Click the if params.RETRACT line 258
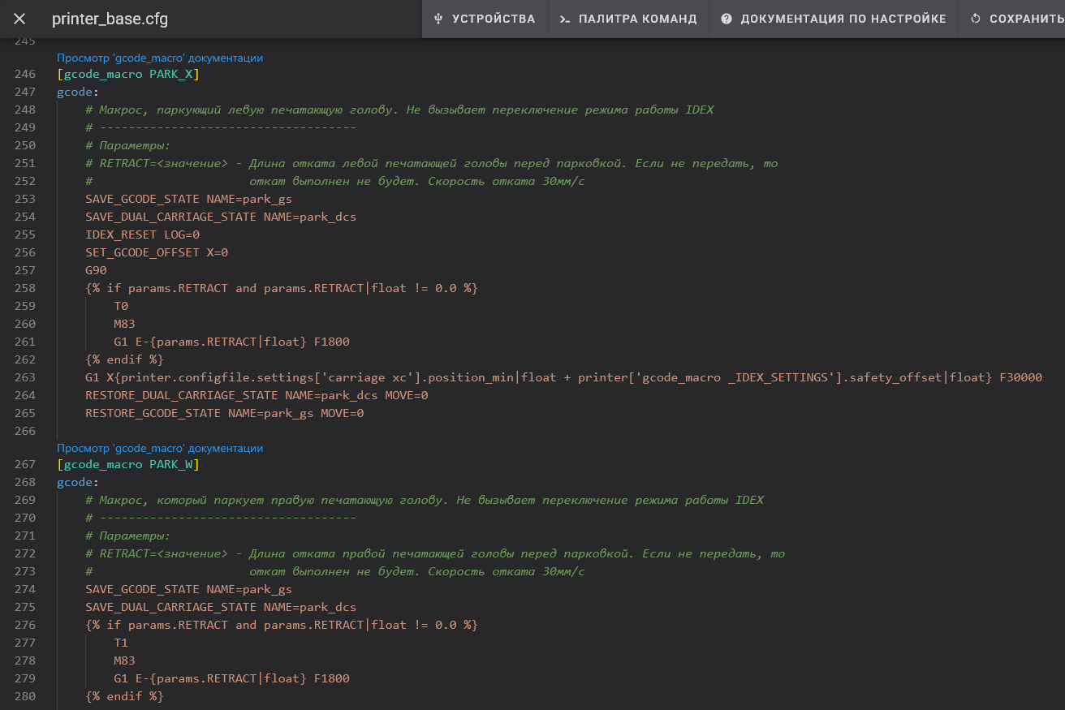This screenshot has height=710, width=1065. [282, 288]
